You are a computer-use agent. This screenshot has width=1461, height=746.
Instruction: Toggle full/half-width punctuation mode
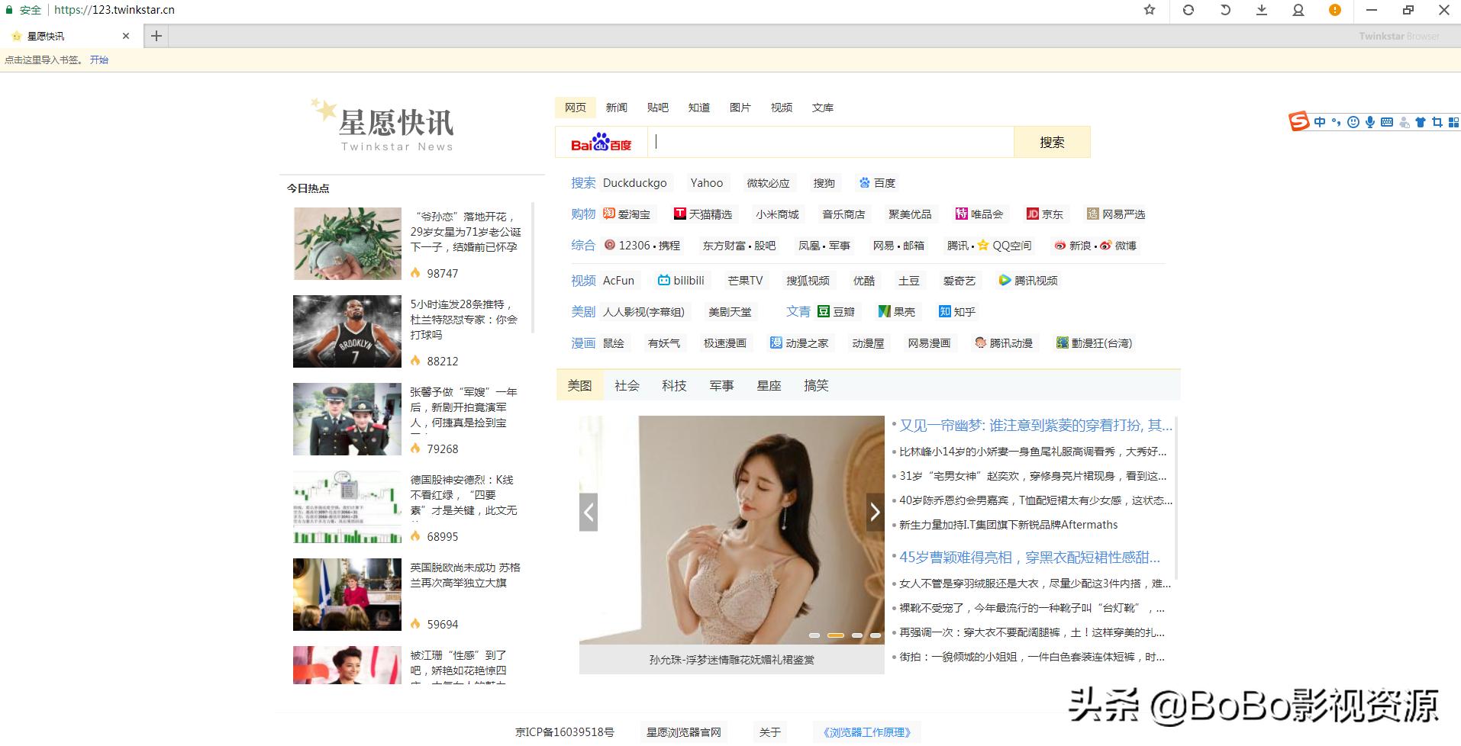coord(1337,122)
